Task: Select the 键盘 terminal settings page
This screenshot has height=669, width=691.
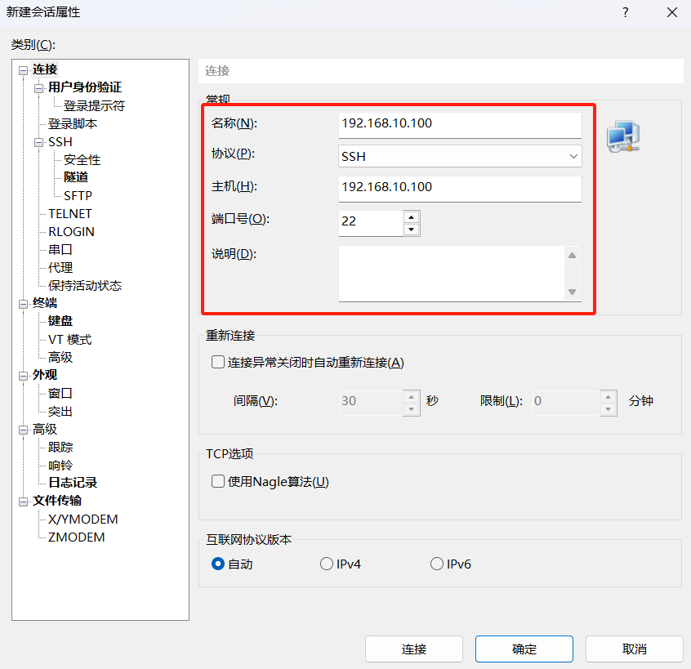Action: (x=60, y=320)
